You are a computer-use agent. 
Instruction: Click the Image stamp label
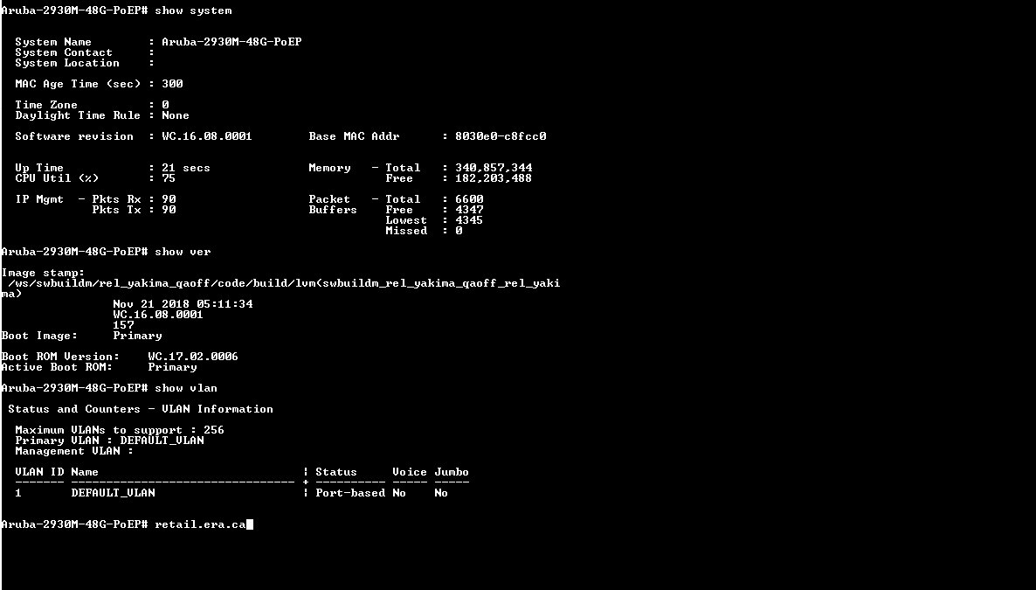tap(43, 273)
